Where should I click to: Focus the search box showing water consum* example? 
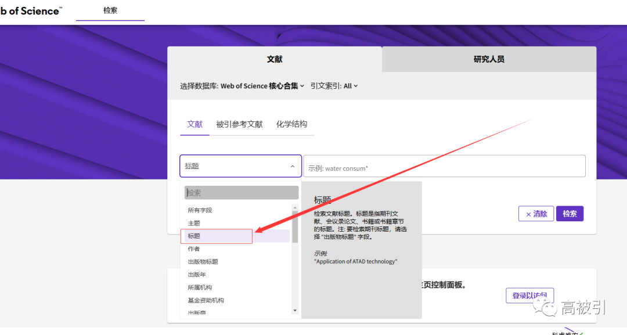point(444,166)
